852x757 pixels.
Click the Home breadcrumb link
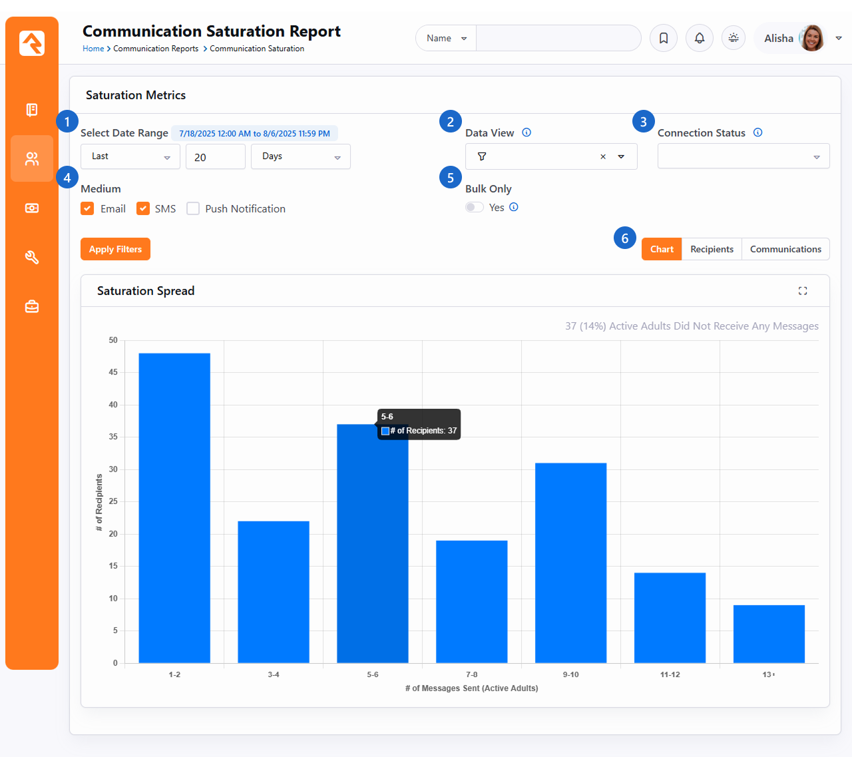click(x=93, y=49)
